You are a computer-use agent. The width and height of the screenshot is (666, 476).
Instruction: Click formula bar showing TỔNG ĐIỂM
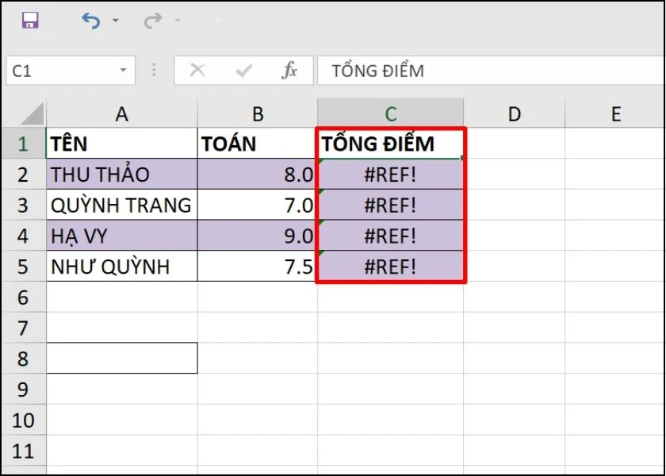[x=492, y=71]
